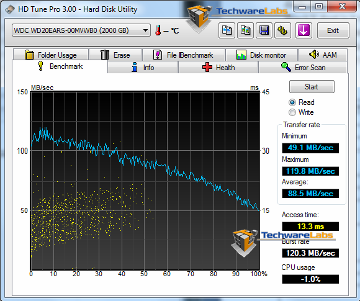Click the 120.3 MB/sec burst rate value
The image size is (360, 301).
310,253
